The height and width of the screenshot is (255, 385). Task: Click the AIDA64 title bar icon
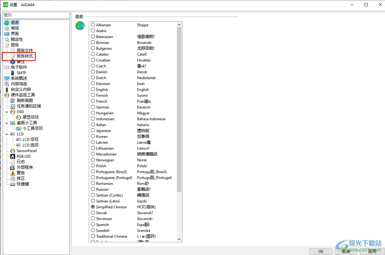(x=5, y=5)
